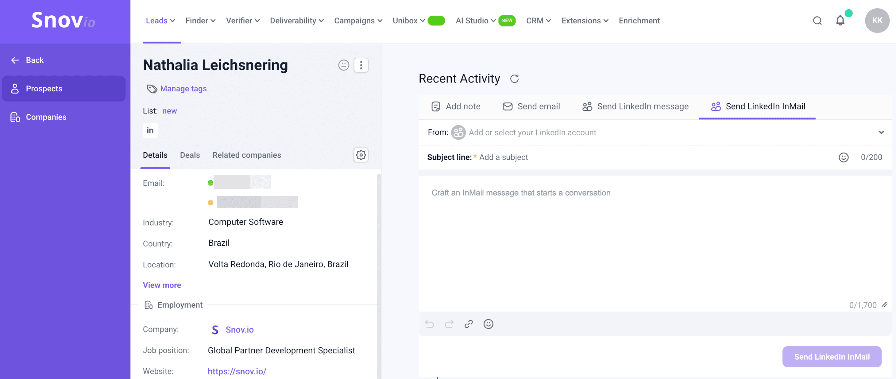Screen dimensions: 896x379
Task: Open the Campaigns dropdown menu
Action: (x=358, y=21)
